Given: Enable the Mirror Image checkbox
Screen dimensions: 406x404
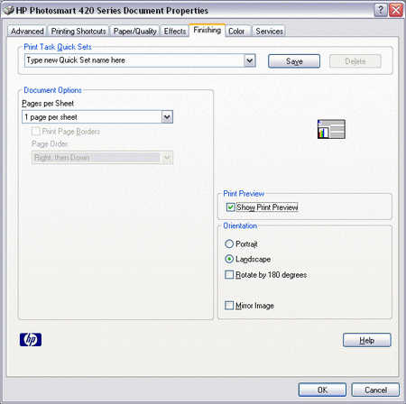Looking at the screenshot, I should click(x=229, y=306).
